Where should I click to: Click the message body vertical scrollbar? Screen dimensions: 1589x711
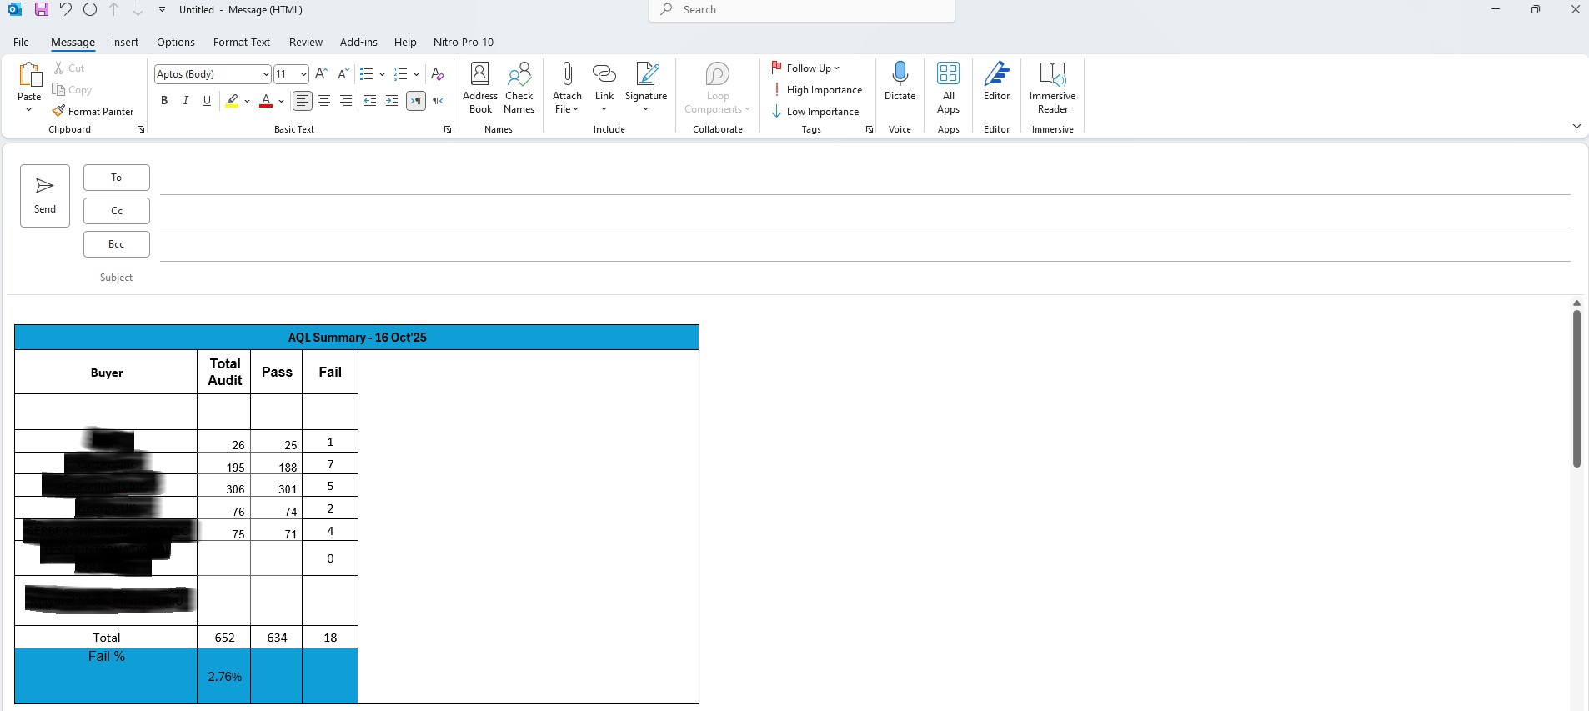coord(1576,388)
